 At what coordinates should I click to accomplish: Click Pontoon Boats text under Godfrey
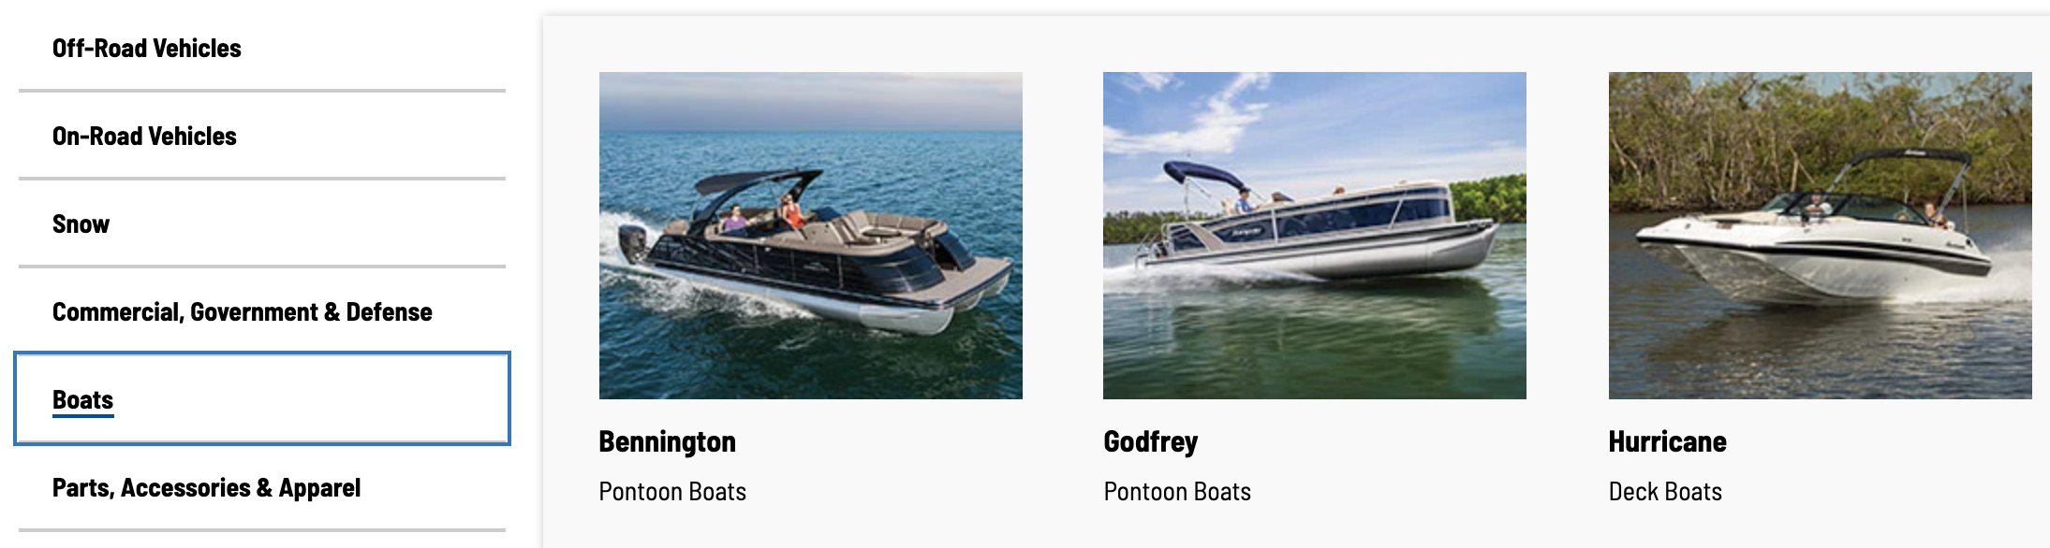(x=1177, y=492)
